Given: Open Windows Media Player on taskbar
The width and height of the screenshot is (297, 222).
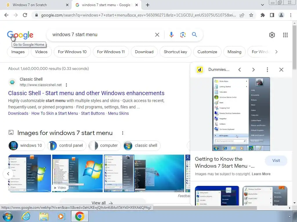Looking at the screenshot, I should coord(61,216).
